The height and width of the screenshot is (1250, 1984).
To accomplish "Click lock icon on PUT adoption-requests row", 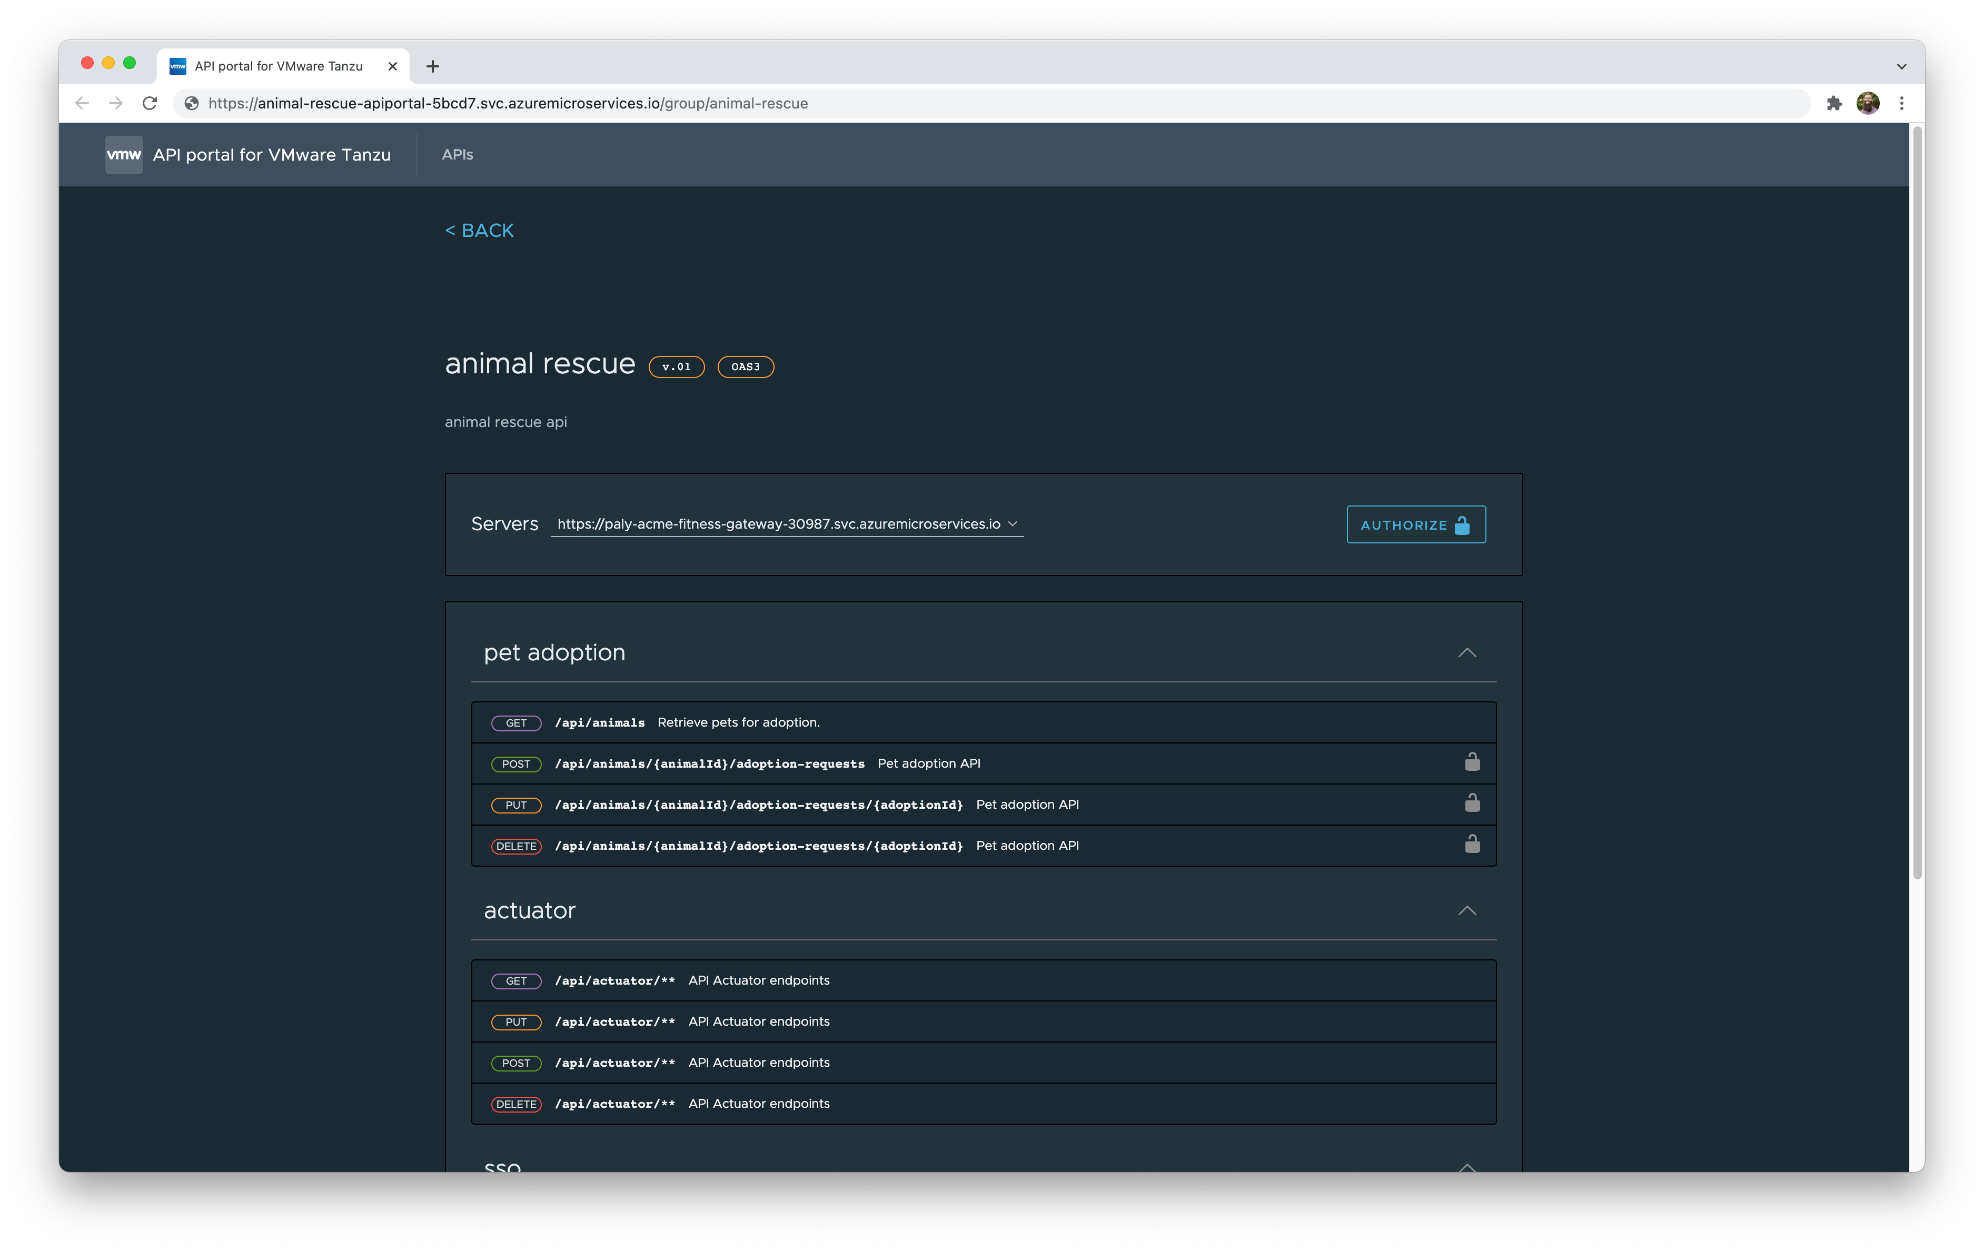I will (1472, 803).
